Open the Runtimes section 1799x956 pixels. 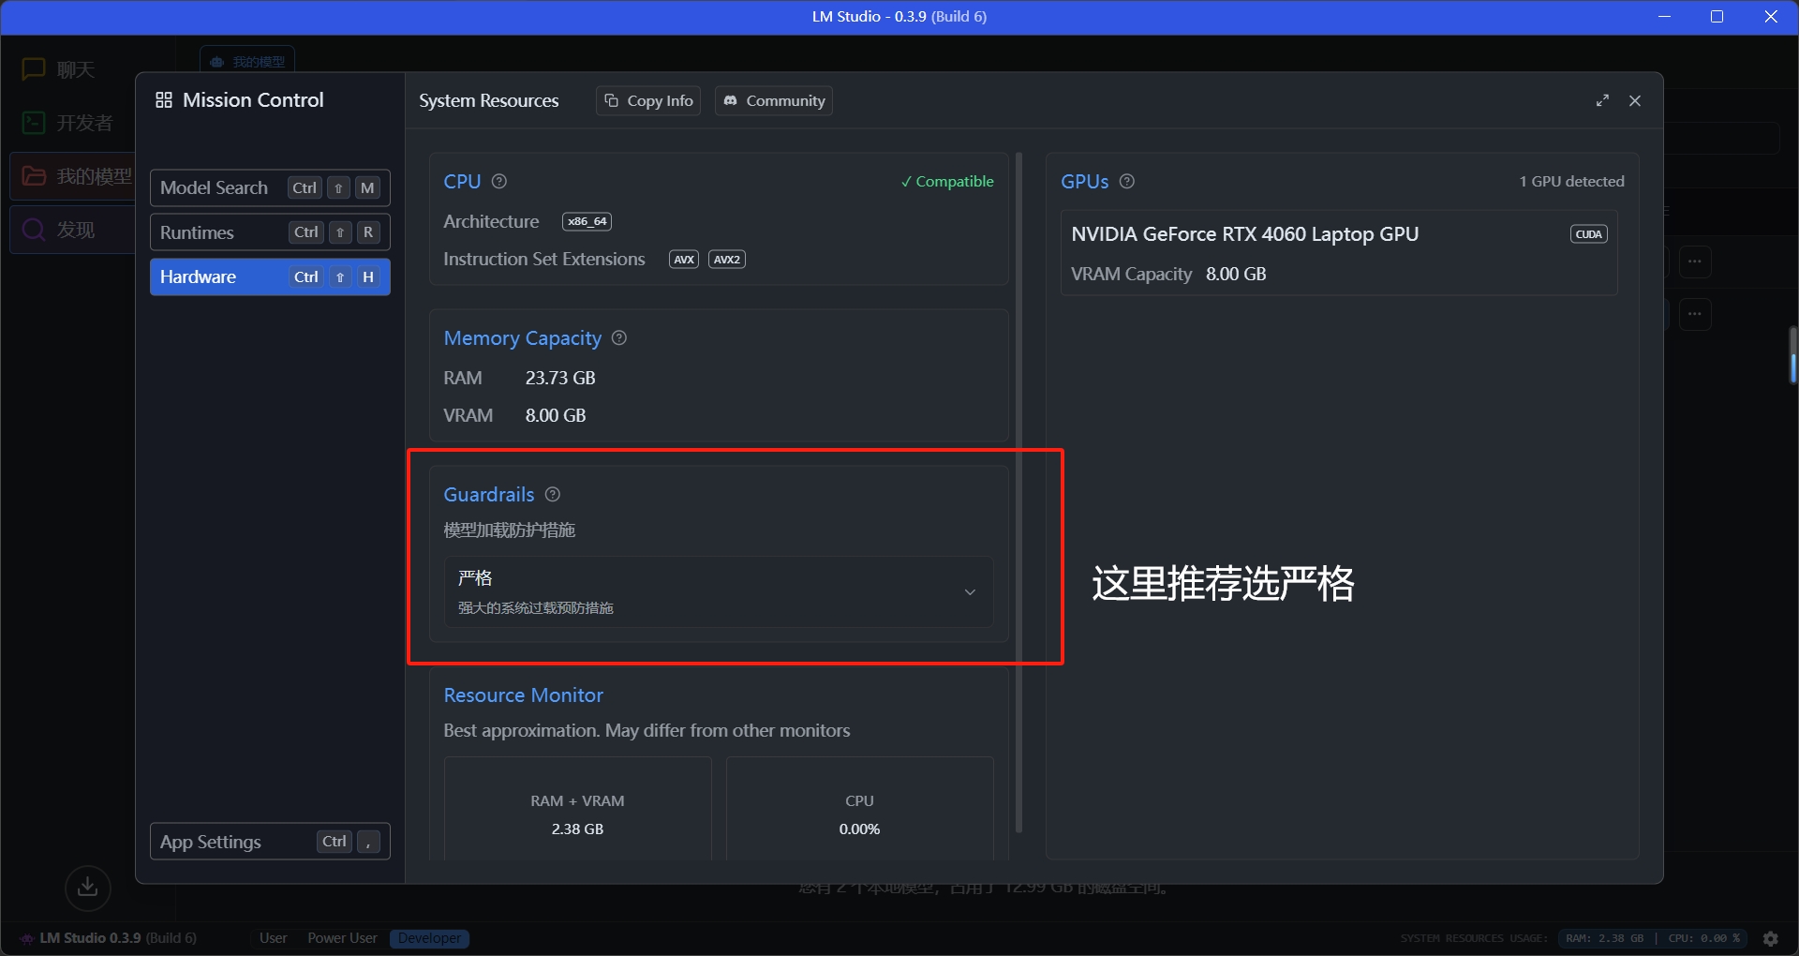pyautogui.click(x=270, y=232)
